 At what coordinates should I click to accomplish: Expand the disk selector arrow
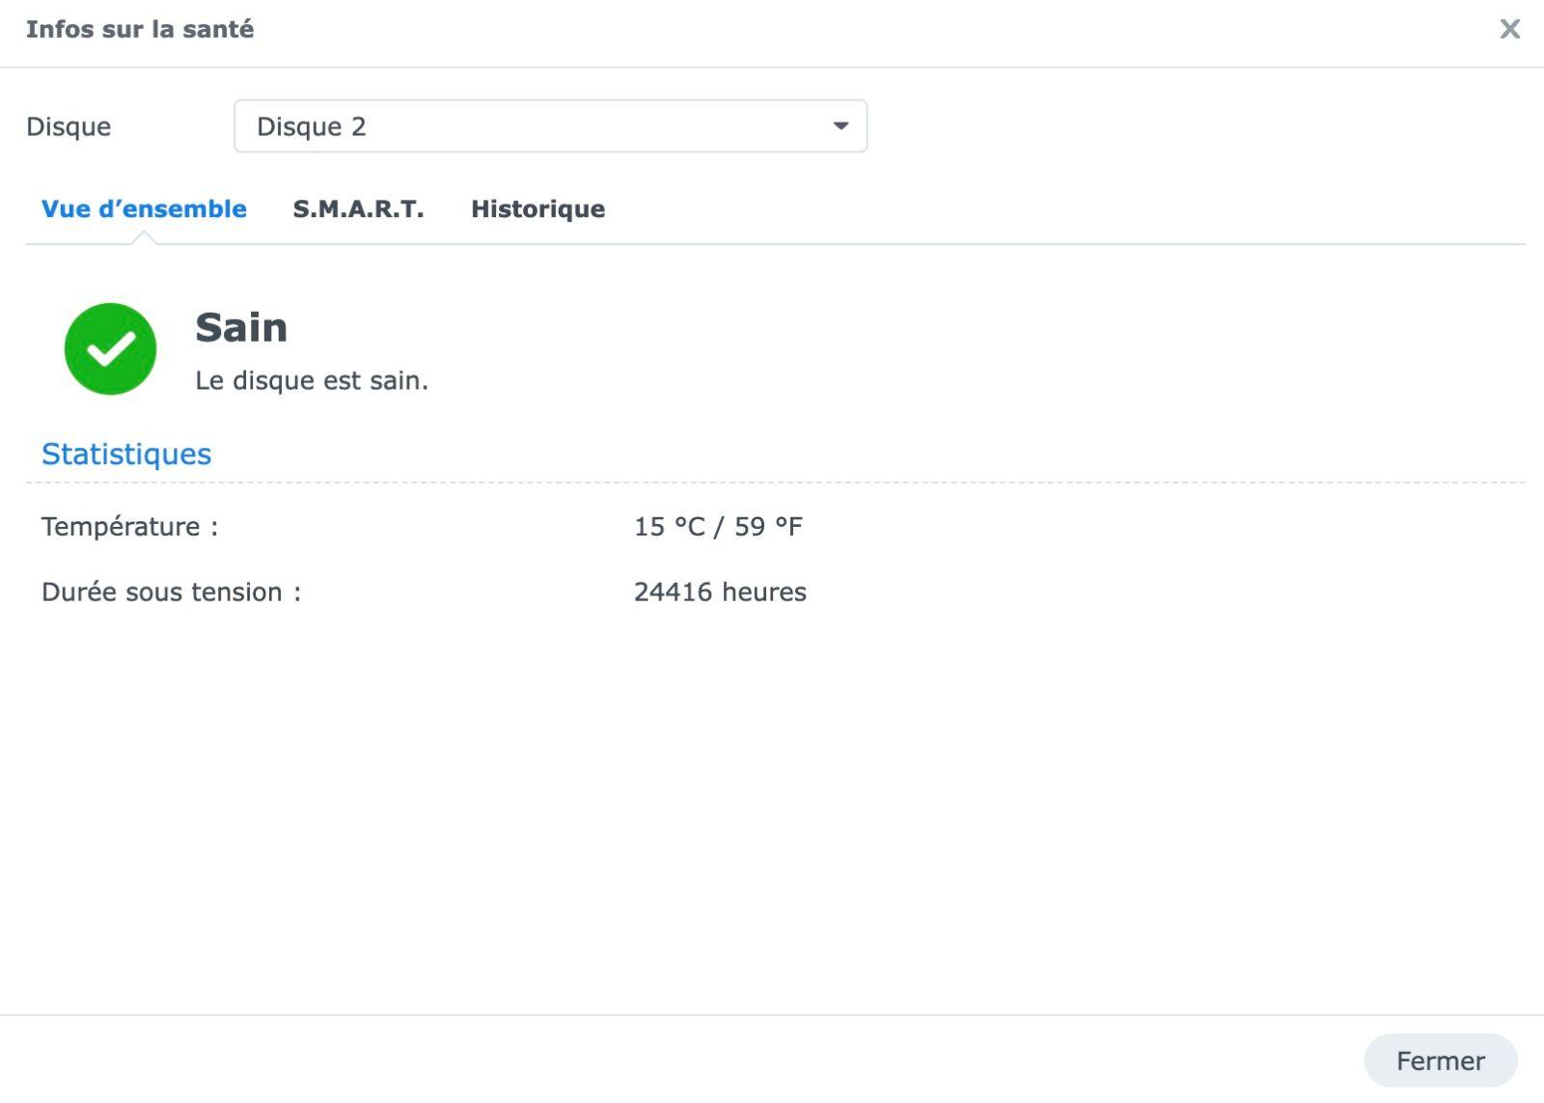[841, 126]
